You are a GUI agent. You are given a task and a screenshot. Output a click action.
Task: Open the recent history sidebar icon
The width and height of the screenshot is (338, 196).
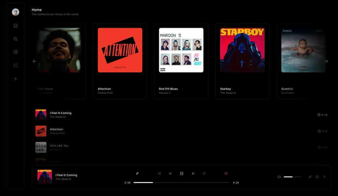point(15,52)
